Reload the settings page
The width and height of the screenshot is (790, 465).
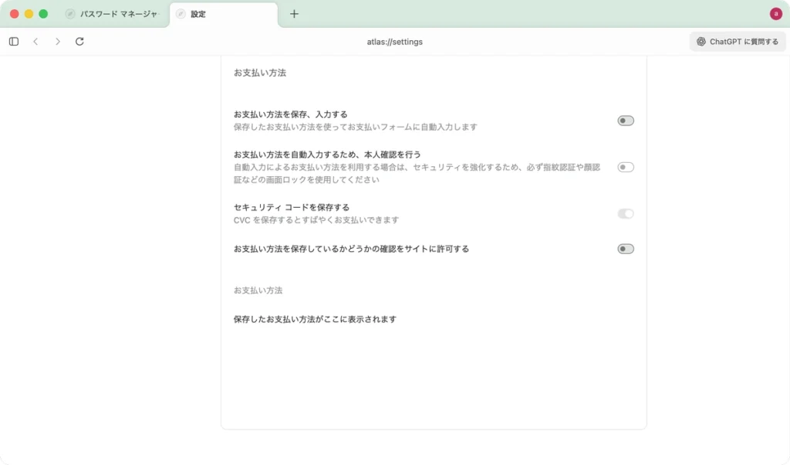(80, 41)
